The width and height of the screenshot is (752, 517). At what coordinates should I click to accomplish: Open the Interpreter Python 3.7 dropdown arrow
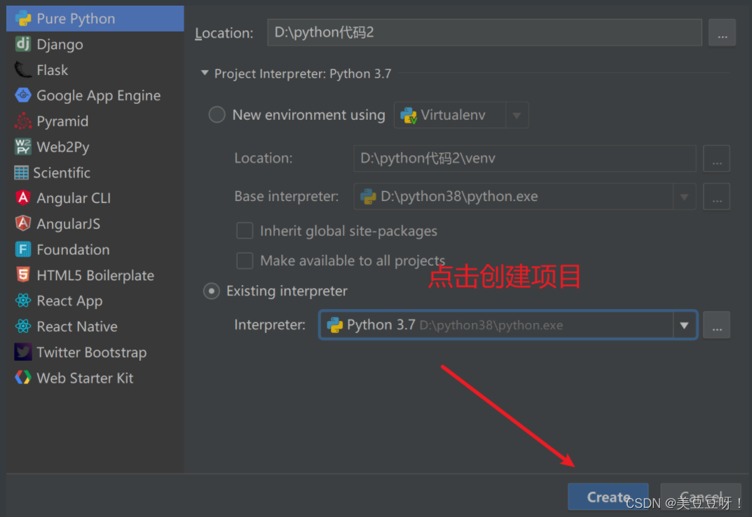pos(685,325)
